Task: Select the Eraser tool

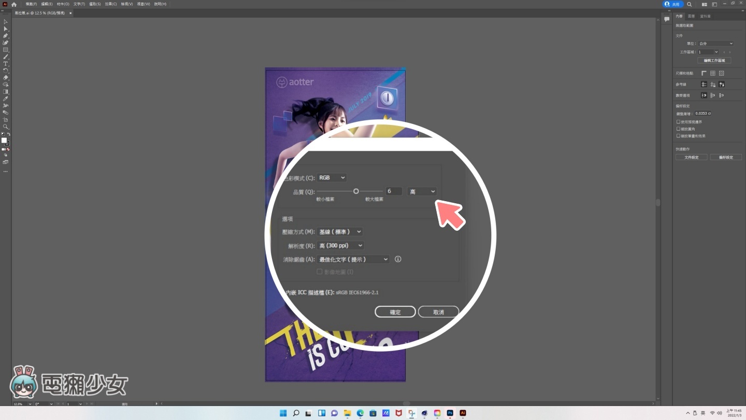Action: point(6,77)
